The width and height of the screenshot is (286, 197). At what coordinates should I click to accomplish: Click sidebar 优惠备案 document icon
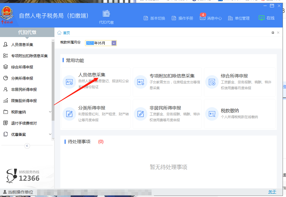(x=6, y=134)
